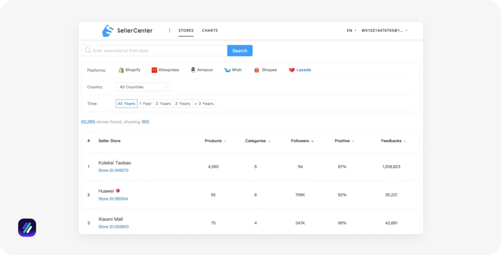The width and height of the screenshot is (501, 255).
Task: Choose the Amazon platform icon
Action: point(193,70)
